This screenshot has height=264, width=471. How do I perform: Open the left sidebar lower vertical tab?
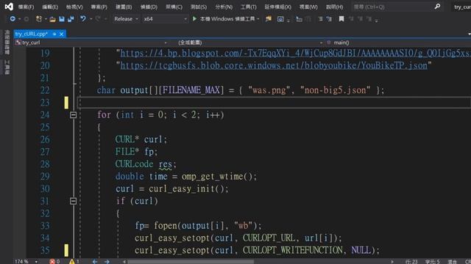[x=7, y=67]
